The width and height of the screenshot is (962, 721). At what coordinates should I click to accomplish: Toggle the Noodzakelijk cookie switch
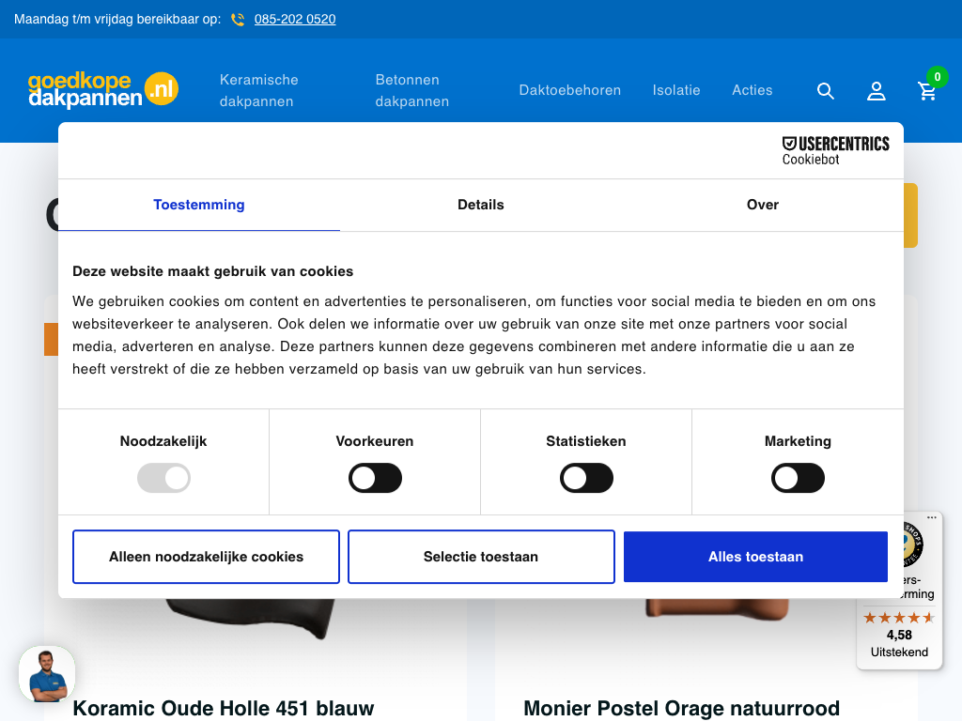click(163, 479)
